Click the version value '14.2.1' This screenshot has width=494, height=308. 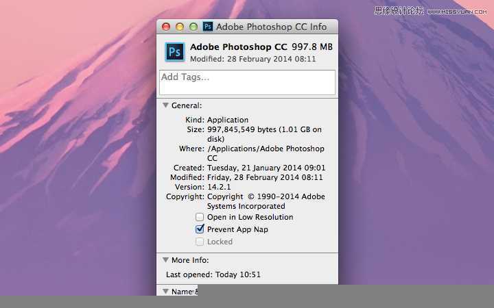tap(219, 187)
